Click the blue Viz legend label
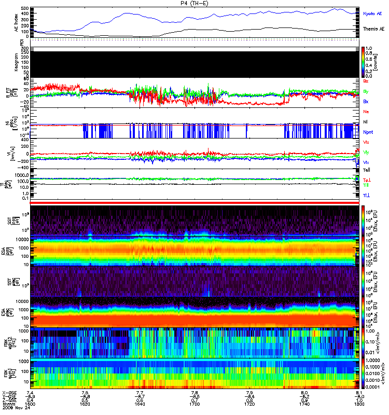The image size is (389, 415). coord(366,162)
